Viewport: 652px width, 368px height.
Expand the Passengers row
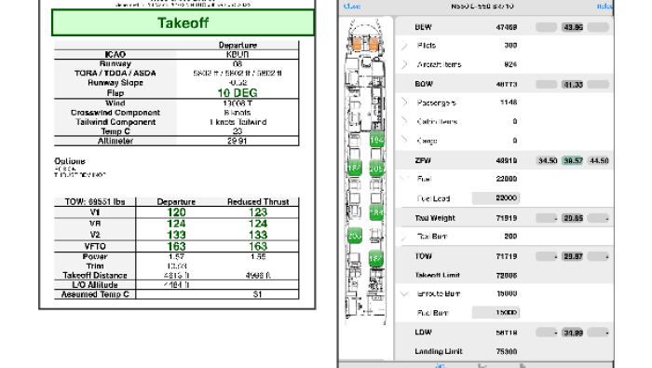tap(404, 102)
